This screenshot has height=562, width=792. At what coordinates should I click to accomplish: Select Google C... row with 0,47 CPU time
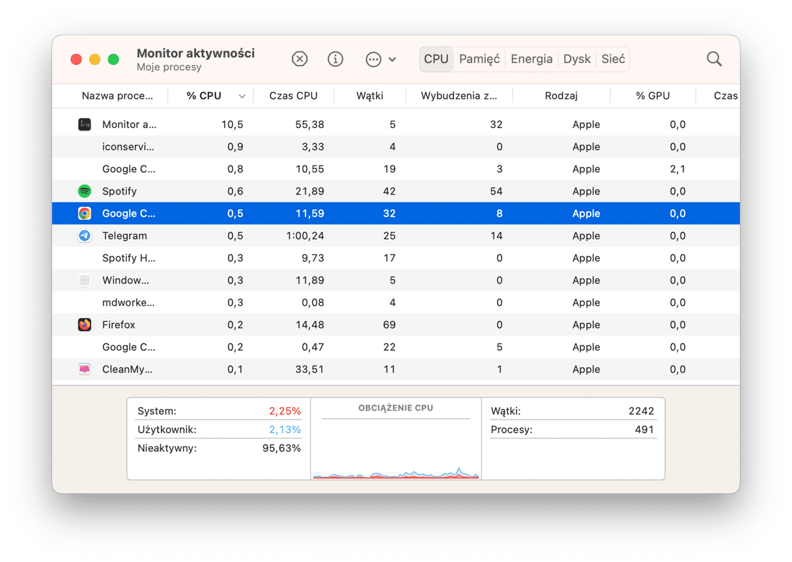click(x=396, y=347)
